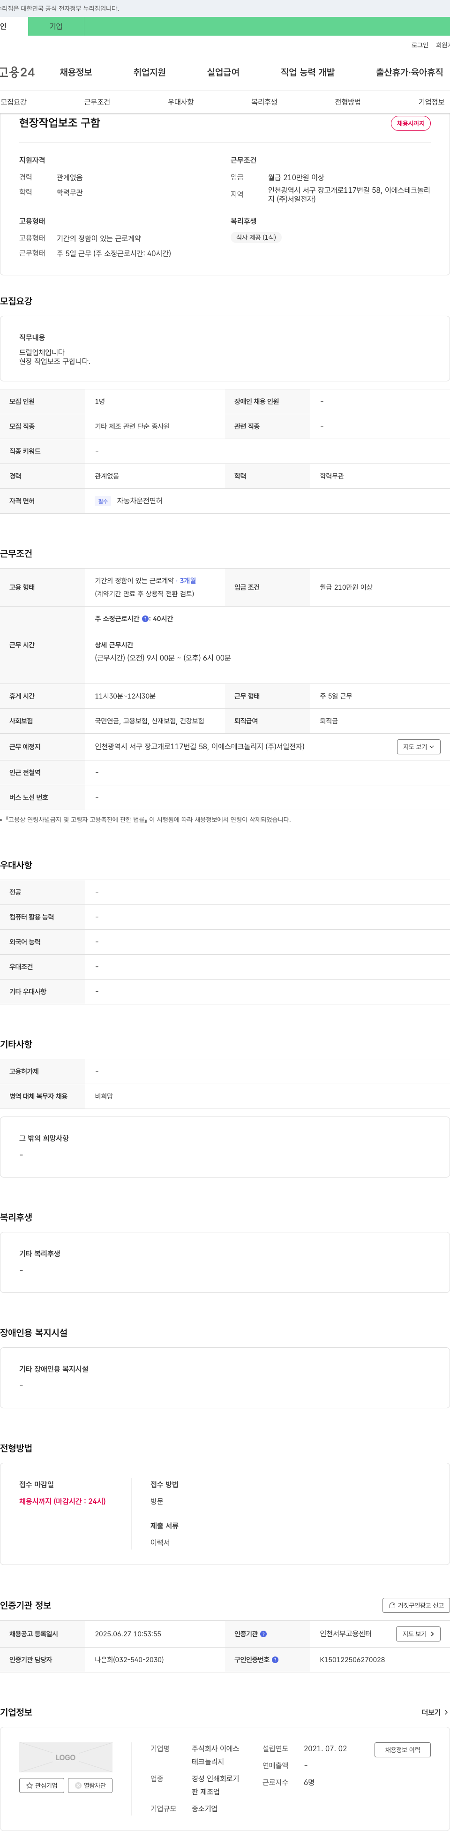450x1831 pixels.
Task: Click the 업종 value 경성 인쇄회로기판 제조업
Action: point(215,1785)
